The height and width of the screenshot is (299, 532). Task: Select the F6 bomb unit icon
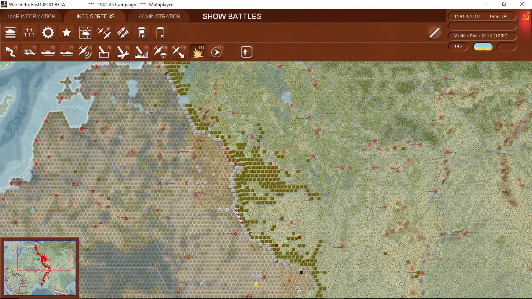coord(104,51)
